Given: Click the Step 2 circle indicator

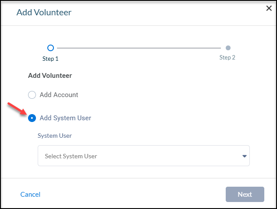Looking at the screenshot, I should 228,48.
